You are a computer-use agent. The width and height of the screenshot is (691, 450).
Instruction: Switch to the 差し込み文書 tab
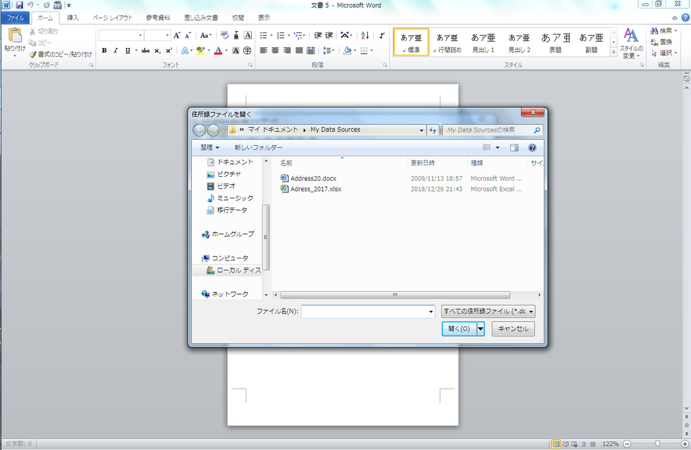pyautogui.click(x=201, y=18)
